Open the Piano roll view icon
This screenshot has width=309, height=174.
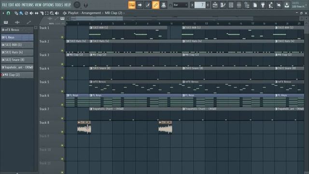(x=223, y=5)
